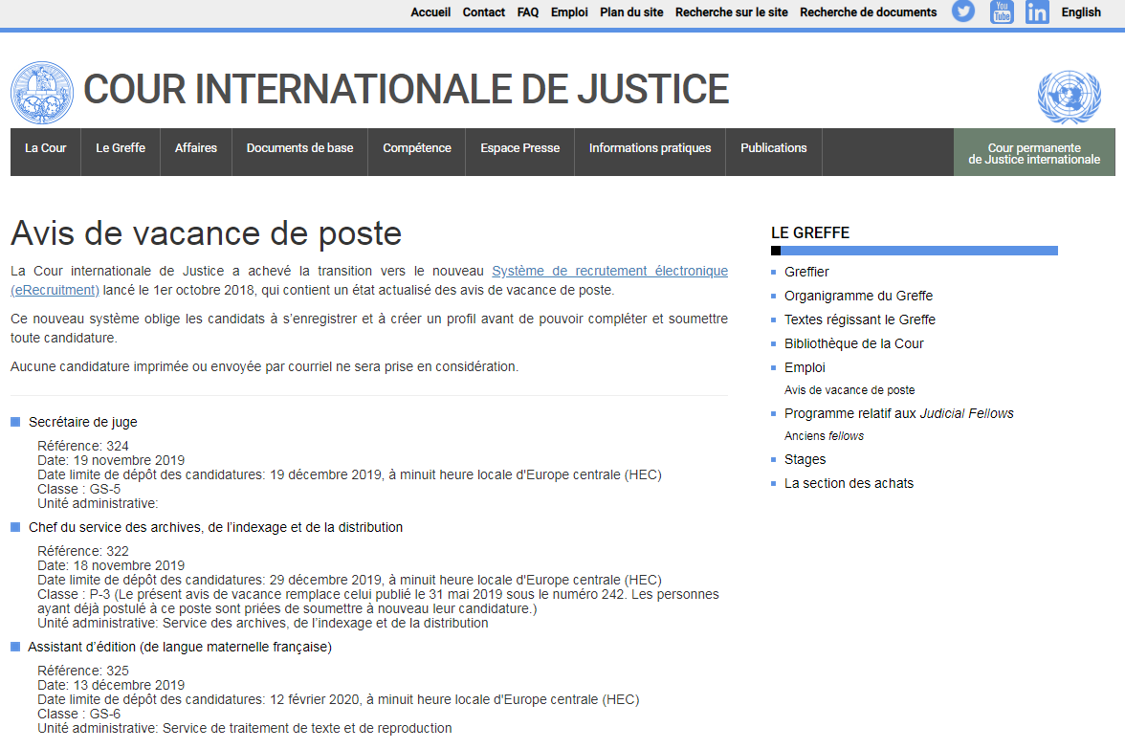Click the text Date: 19 novembre 2019
The height and width of the screenshot is (749, 1125).
point(111,461)
